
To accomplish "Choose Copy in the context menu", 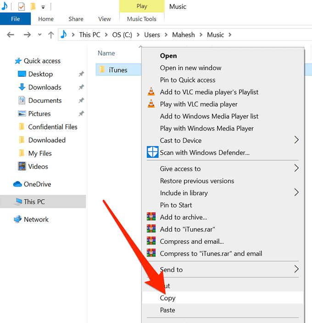I will 223,298.
